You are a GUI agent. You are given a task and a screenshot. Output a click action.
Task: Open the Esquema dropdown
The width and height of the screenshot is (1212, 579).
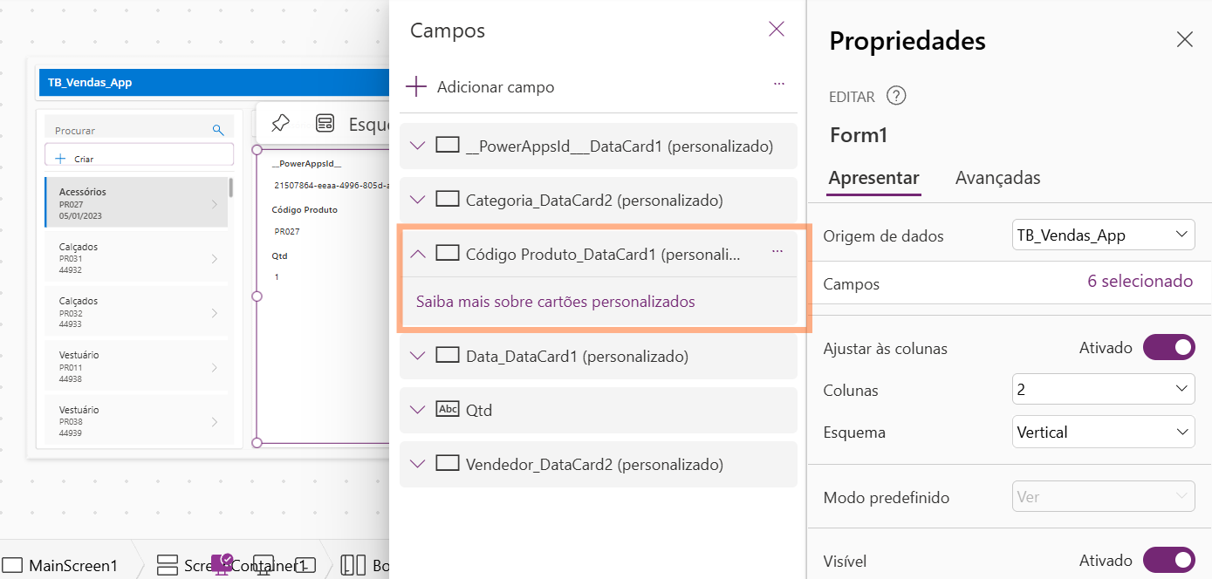tap(1103, 432)
